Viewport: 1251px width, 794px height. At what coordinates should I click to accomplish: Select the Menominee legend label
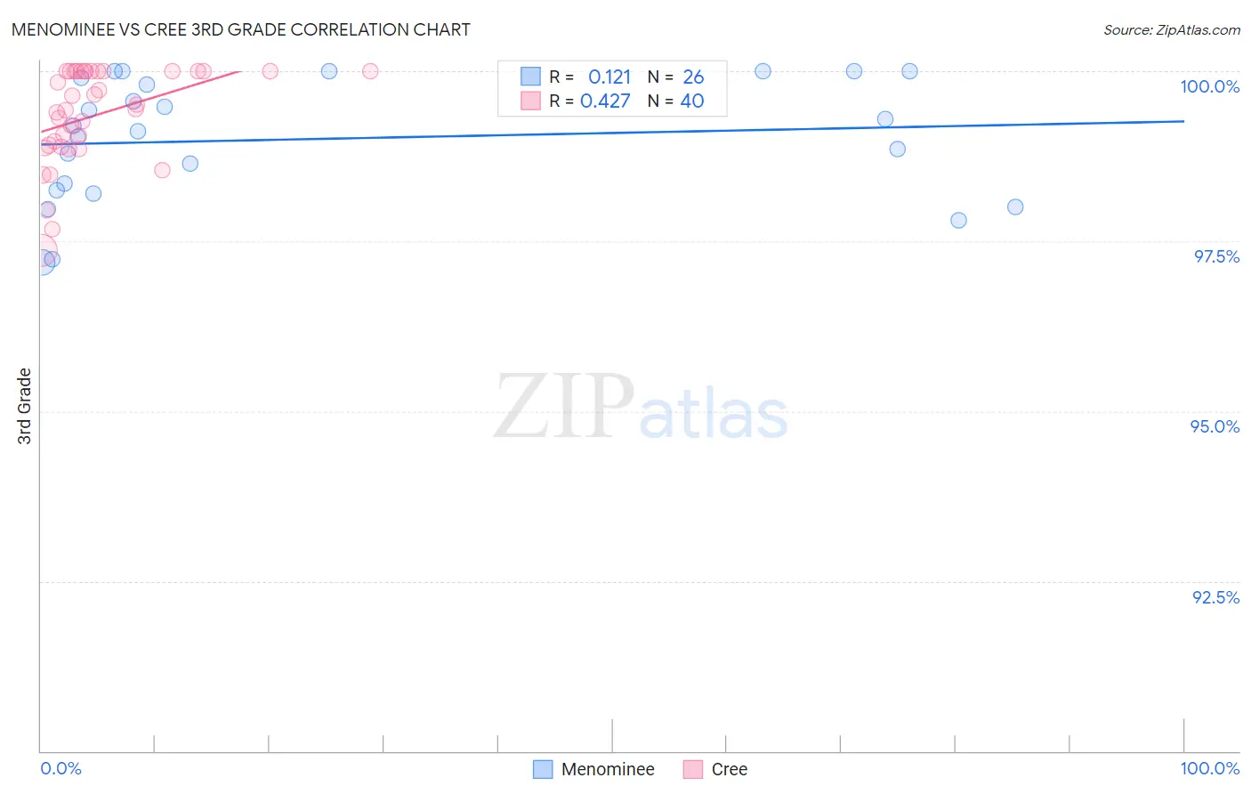click(608, 769)
